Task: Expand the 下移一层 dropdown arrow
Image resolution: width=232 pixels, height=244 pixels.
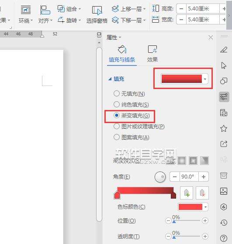Action: pyautogui.click(x=144, y=20)
